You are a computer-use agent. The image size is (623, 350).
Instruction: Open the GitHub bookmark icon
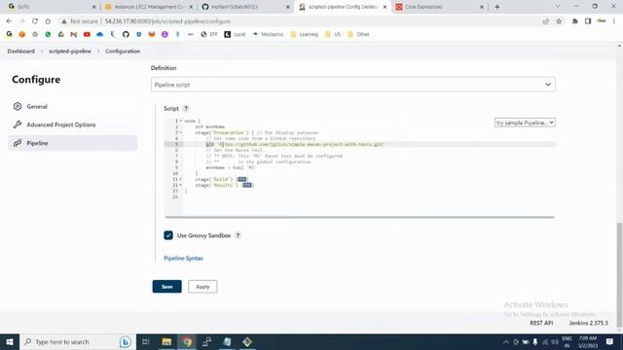126,35
